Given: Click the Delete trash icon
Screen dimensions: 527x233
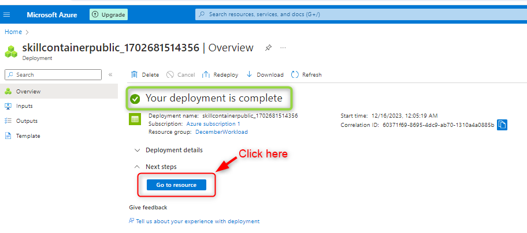Looking at the screenshot, I should [x=135, y=75].
